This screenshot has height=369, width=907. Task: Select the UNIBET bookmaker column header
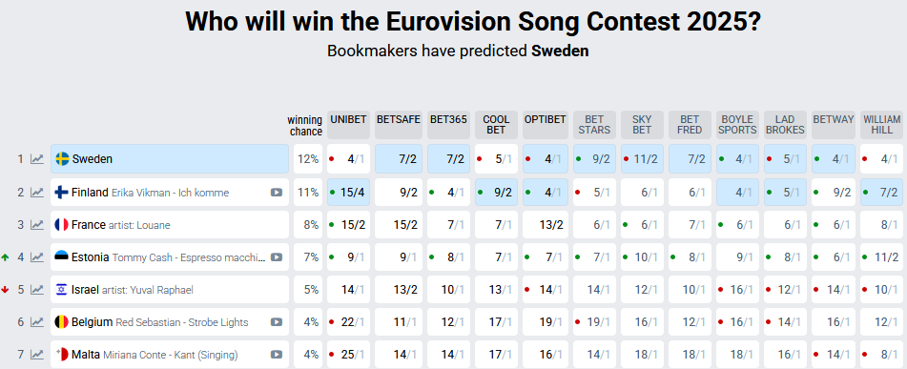pyautogui.click(x=348, y=125)
